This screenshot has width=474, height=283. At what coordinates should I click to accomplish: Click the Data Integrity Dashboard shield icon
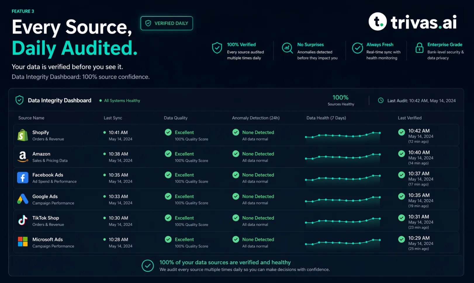click(20, 100)
